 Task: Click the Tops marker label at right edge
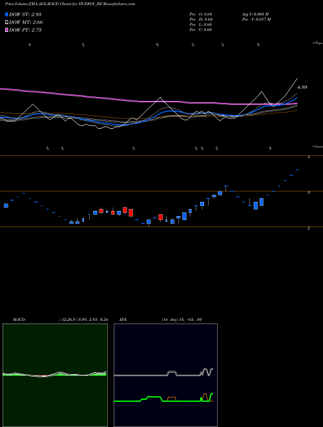[318, 43]
